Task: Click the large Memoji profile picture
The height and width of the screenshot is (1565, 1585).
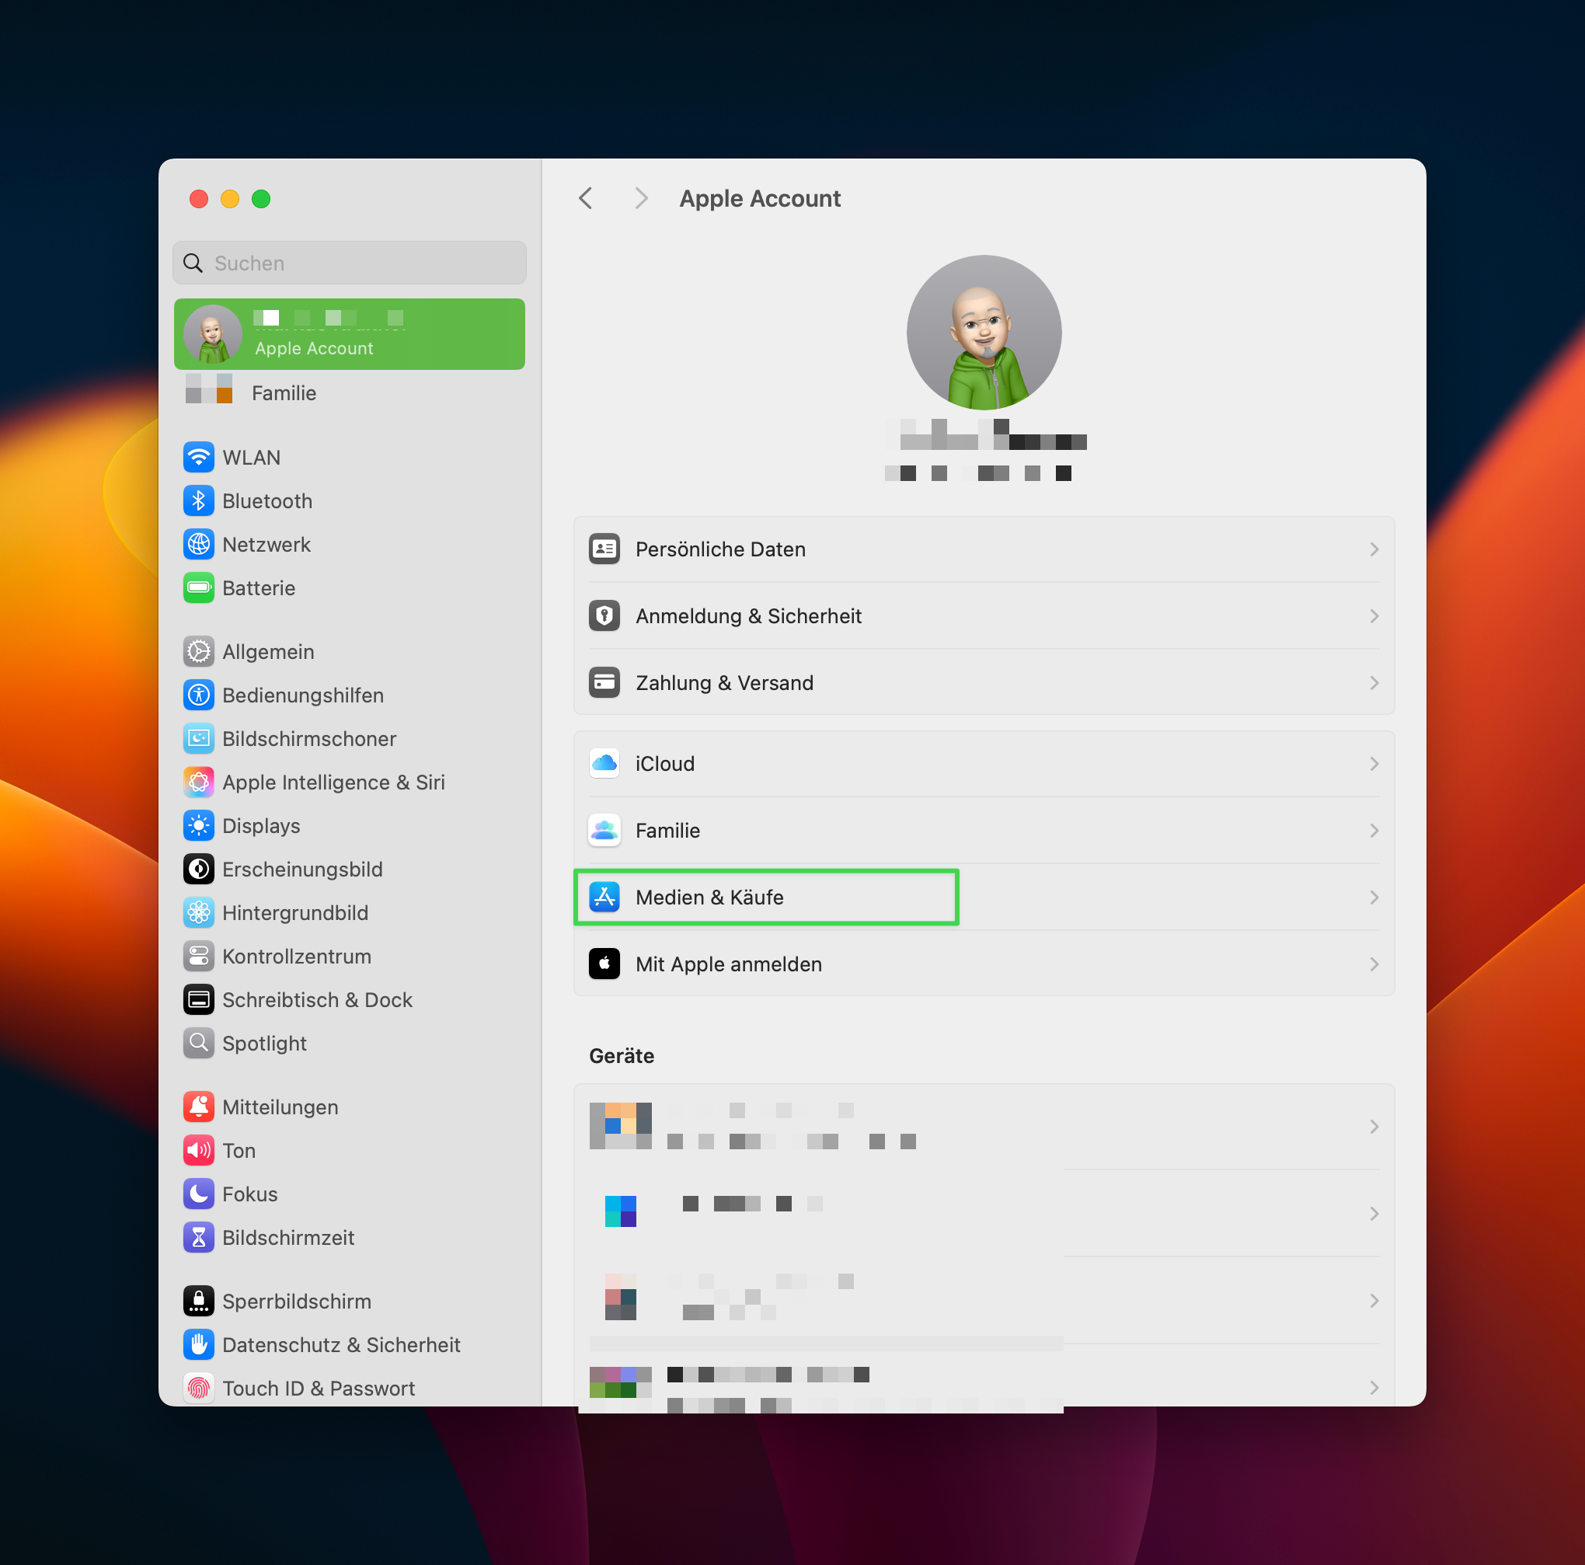Action: tap(983, 333)
